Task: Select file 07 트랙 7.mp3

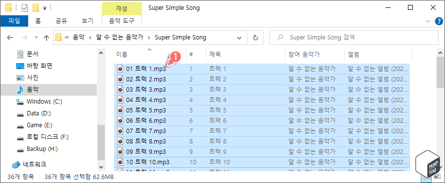Action: 262,131
